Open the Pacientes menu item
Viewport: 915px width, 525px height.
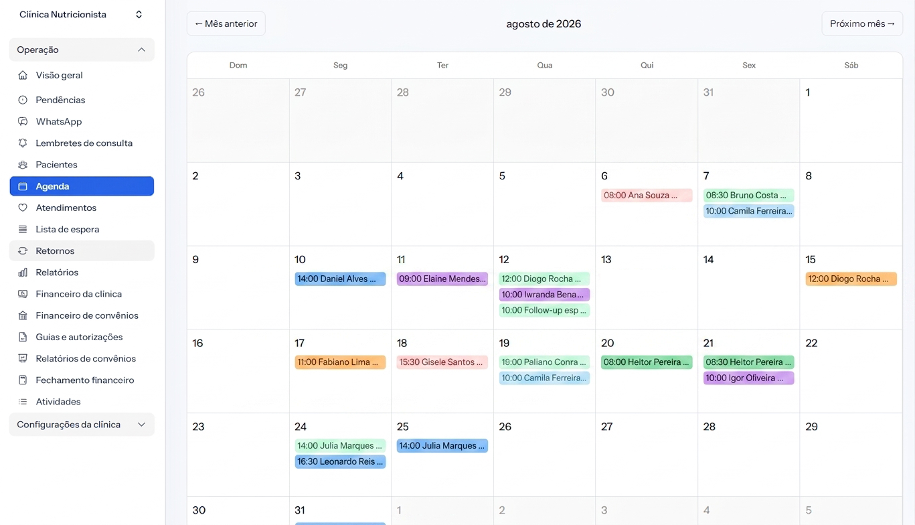[82, 165]
